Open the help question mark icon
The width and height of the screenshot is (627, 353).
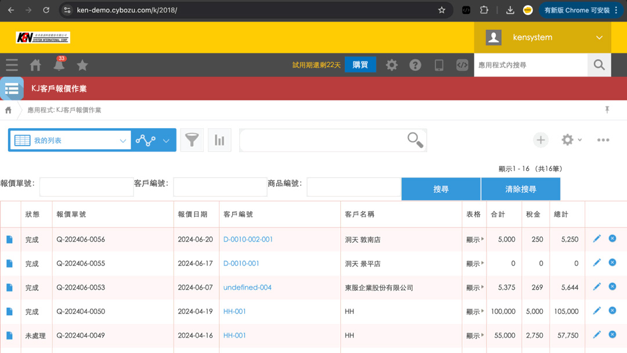(415, 65)
